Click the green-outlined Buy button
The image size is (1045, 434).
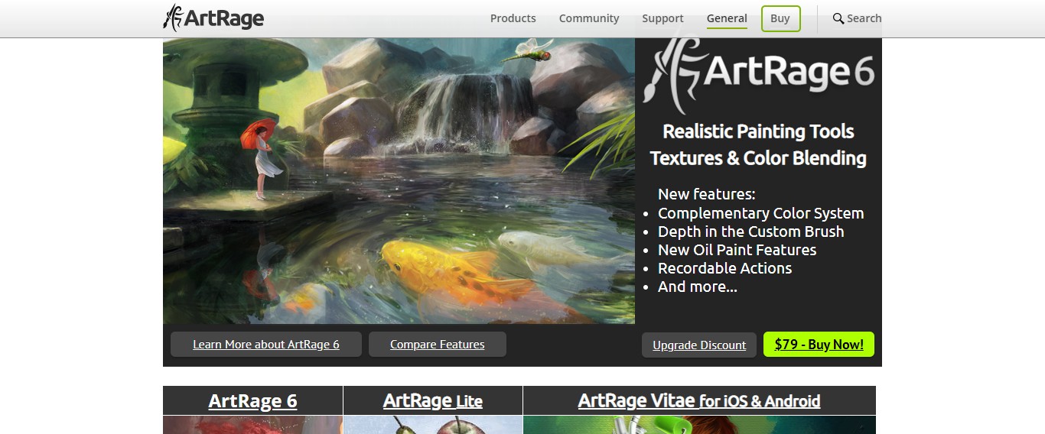tap(780, 18)
